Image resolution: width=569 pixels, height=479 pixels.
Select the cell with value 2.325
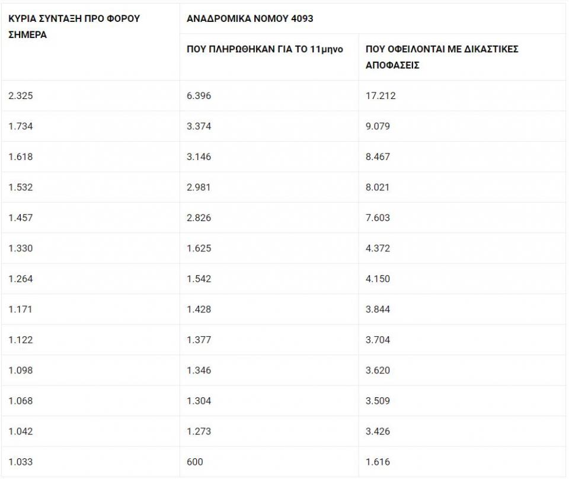pos(21,96)
